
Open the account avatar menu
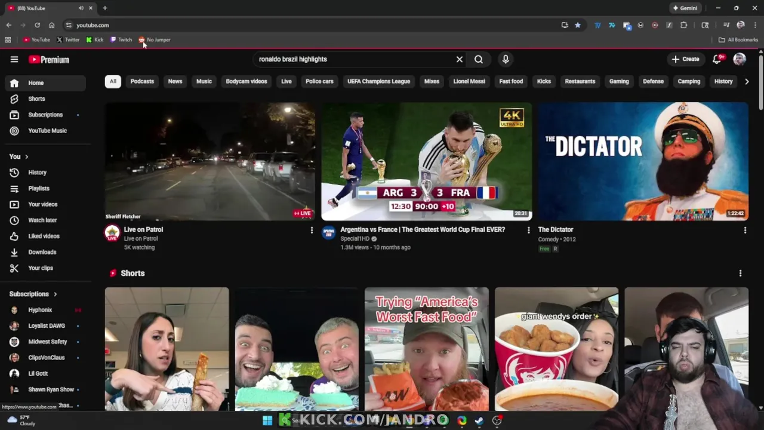[x=740, y=59]
